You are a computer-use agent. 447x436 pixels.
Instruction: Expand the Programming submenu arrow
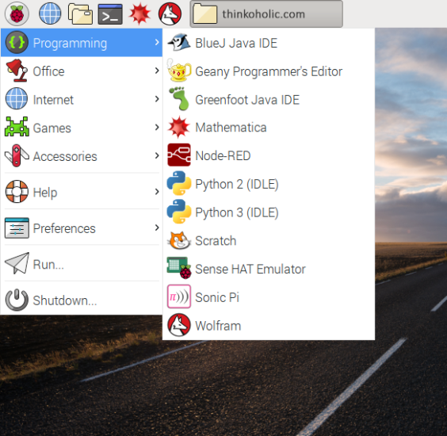pos(157,43)
